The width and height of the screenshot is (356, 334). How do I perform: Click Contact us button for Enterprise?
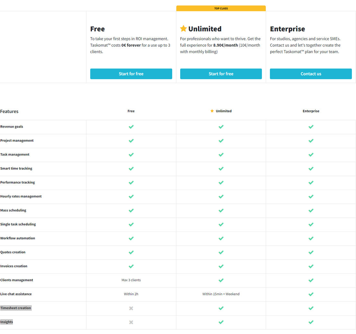pos(311,74)
